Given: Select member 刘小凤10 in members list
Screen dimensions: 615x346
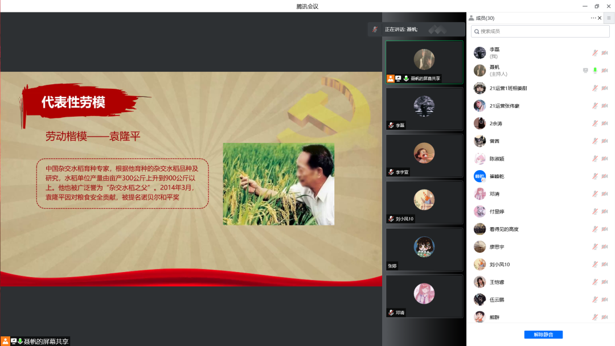Looking at the screenshot, I should [500, 265].
